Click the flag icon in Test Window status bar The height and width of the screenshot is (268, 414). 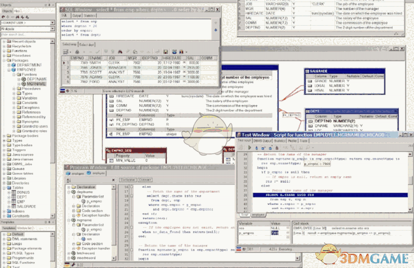(239, 249)
